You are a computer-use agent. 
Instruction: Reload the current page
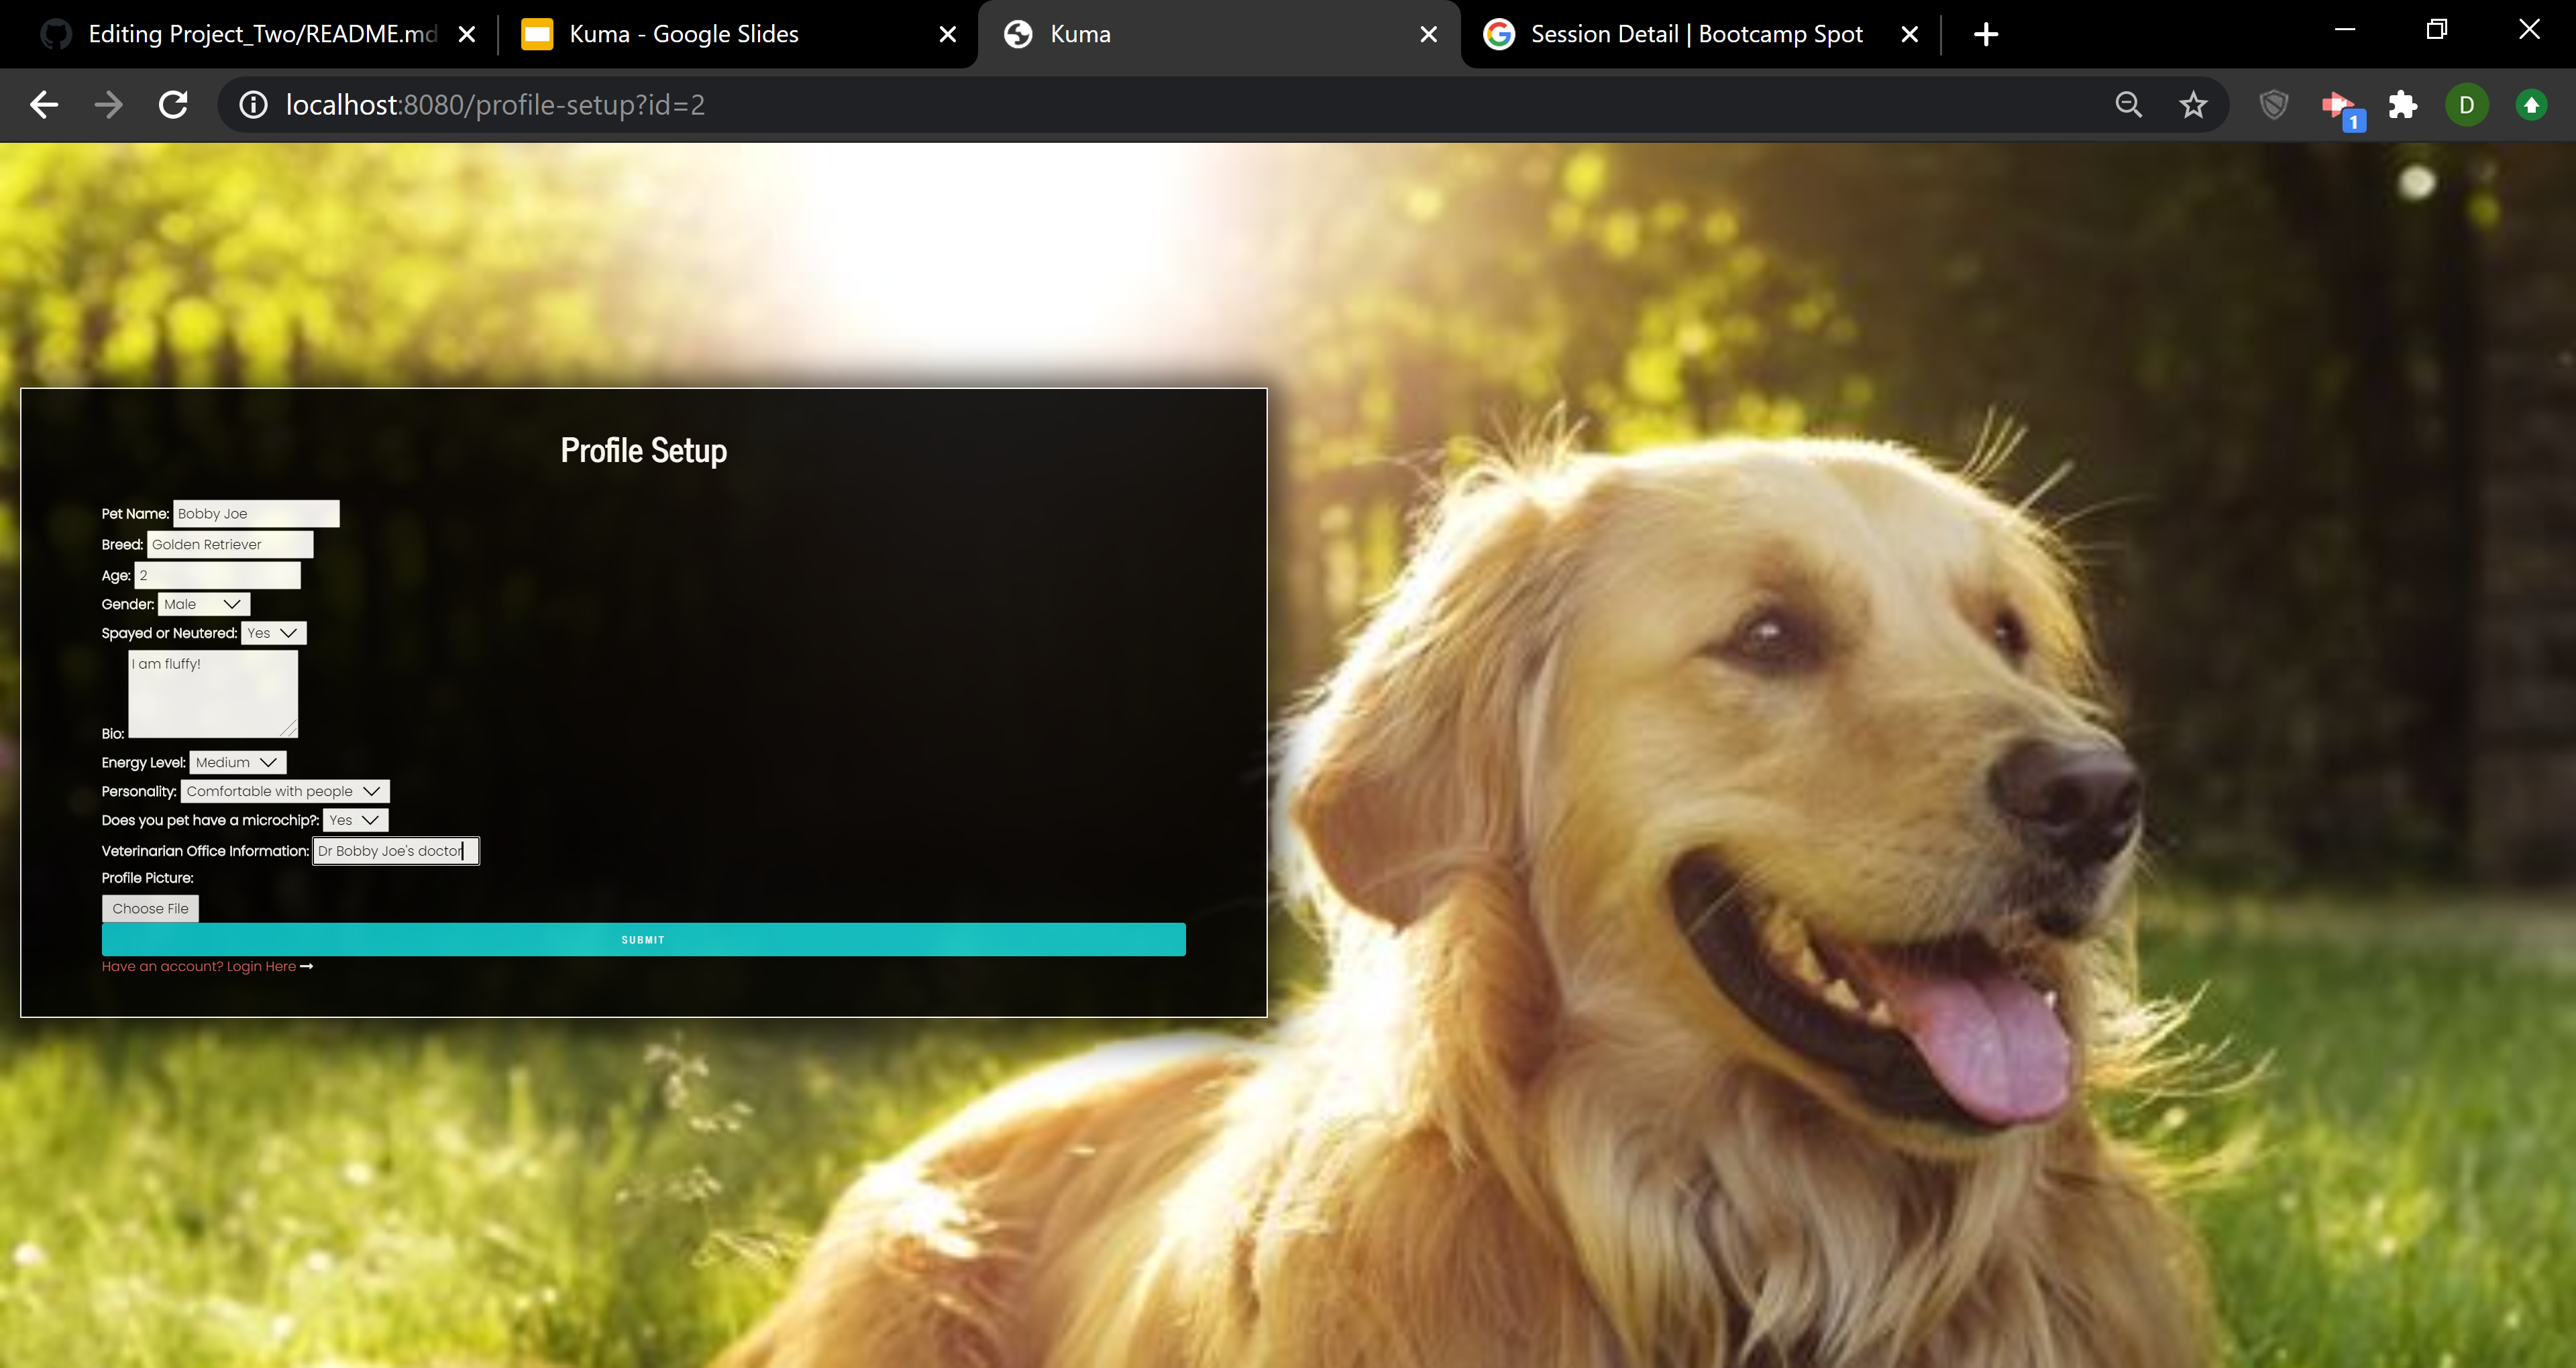[174, 105]
